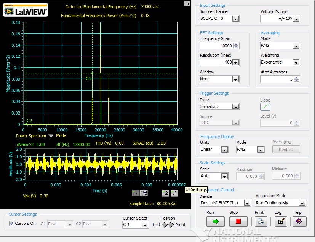Open the Acquisition Mode dropdown menu
Screen dimensions: 315x242
[x=302, y=203]
